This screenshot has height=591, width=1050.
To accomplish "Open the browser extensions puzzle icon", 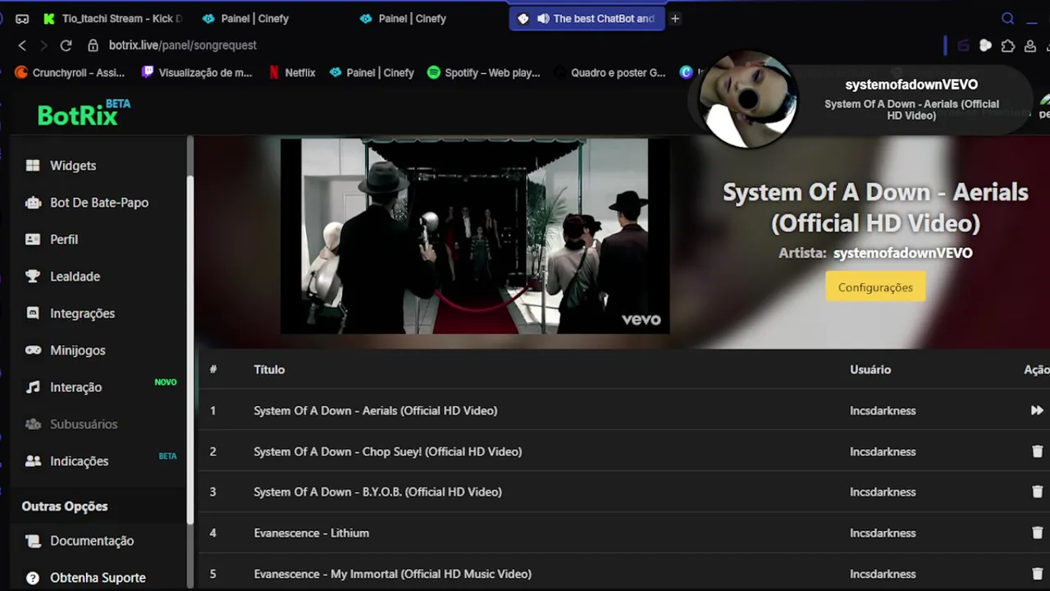I will point(1008,46).
